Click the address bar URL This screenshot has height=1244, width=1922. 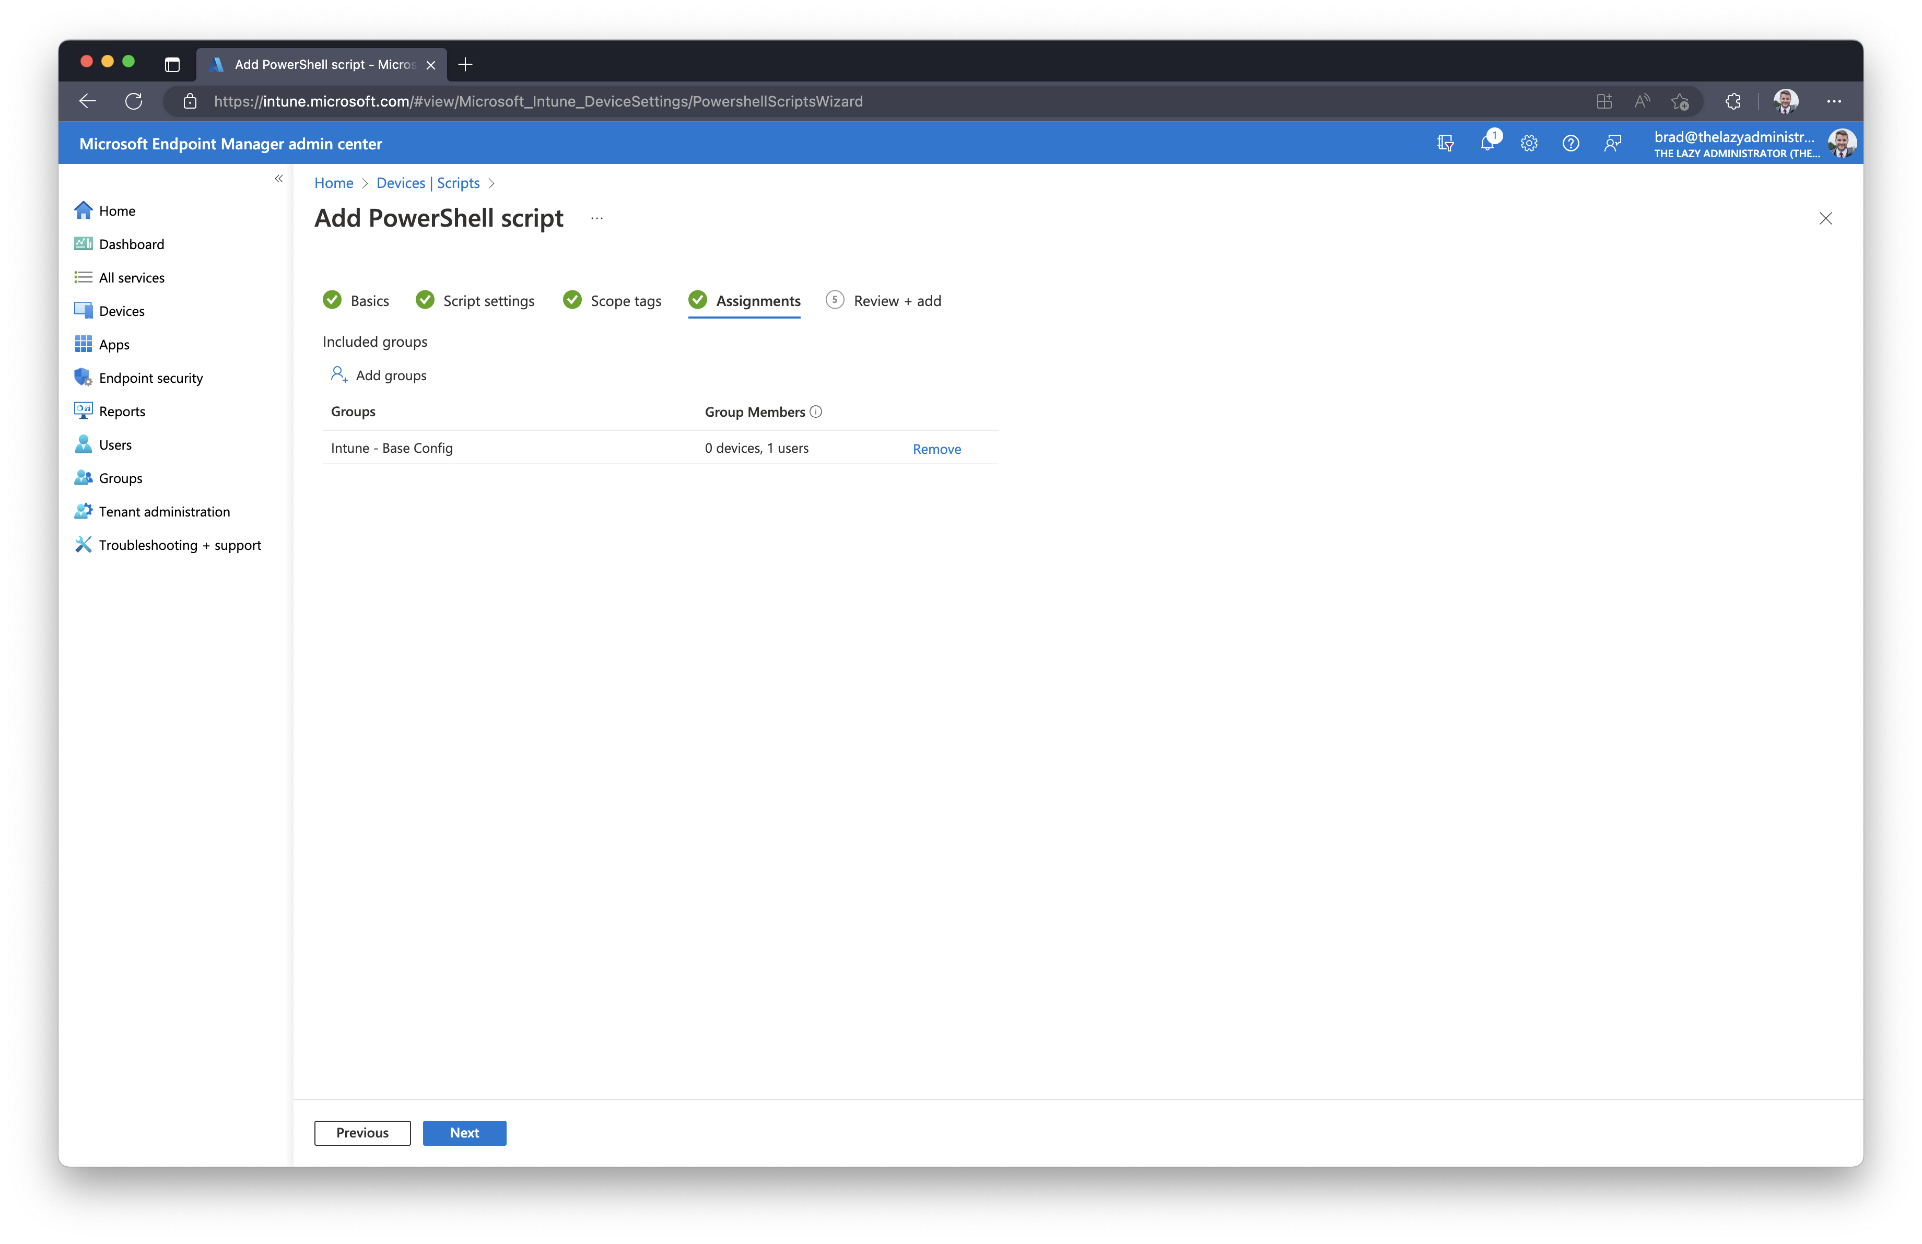tap(538, 101)
